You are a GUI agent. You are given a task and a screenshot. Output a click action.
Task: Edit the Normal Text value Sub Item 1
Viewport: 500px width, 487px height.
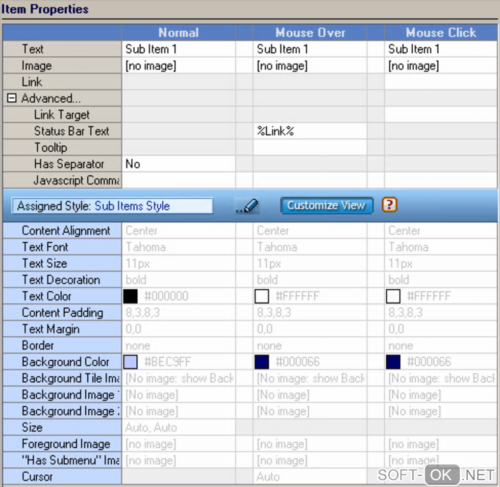(178, 49)
